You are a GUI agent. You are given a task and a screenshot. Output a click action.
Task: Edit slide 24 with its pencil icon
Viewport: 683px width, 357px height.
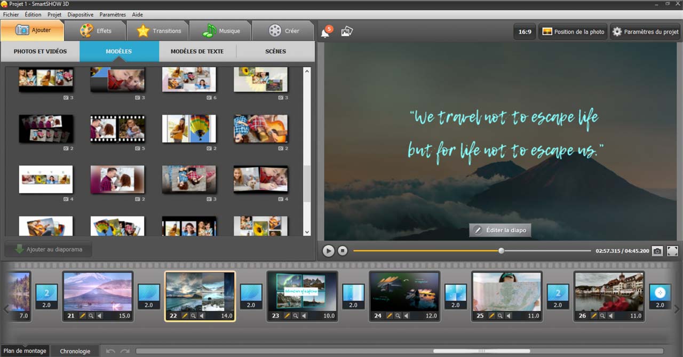(390, 316)
